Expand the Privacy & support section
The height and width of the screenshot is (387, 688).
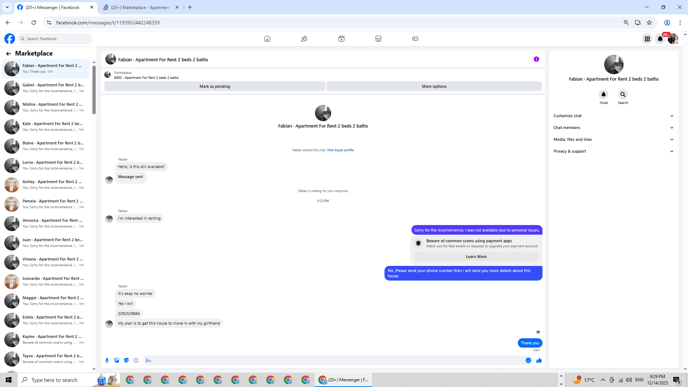[613, 151]
